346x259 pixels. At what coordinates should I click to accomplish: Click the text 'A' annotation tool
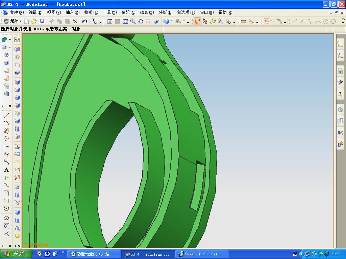point(6,170)
